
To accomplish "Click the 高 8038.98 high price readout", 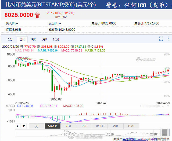I will point(45,47).
